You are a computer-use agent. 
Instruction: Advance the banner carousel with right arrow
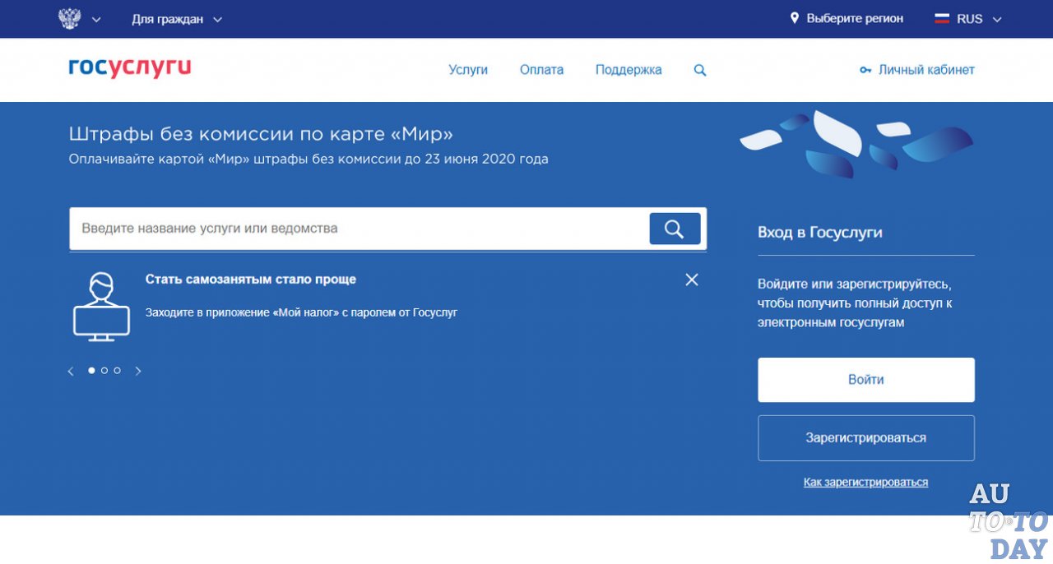tap(138, 370)
